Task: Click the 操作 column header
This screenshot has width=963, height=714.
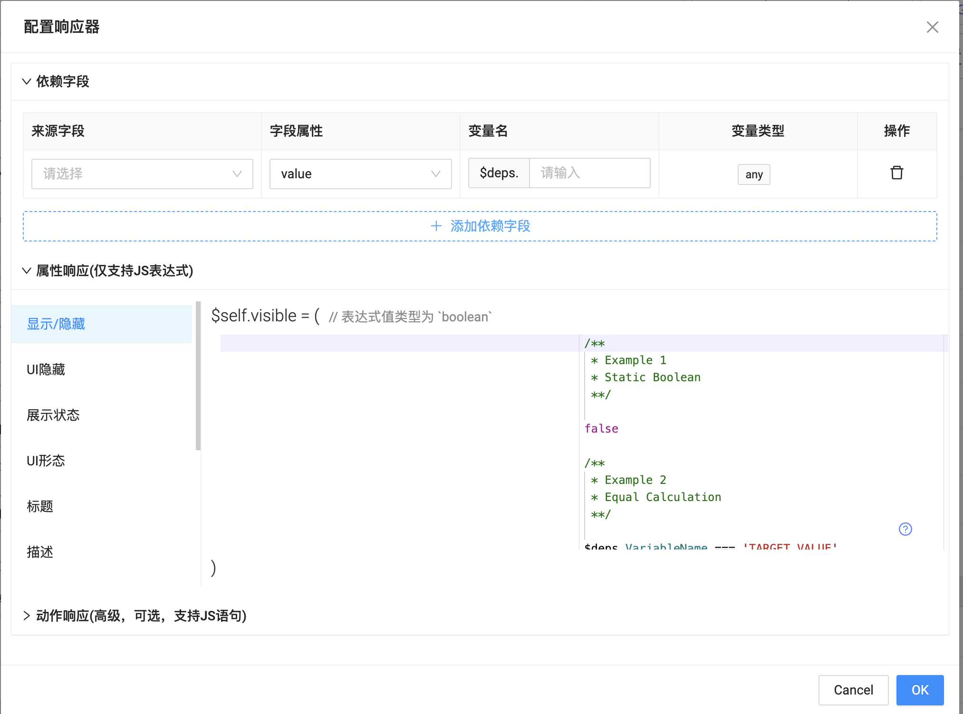Action: coord(896,131)
